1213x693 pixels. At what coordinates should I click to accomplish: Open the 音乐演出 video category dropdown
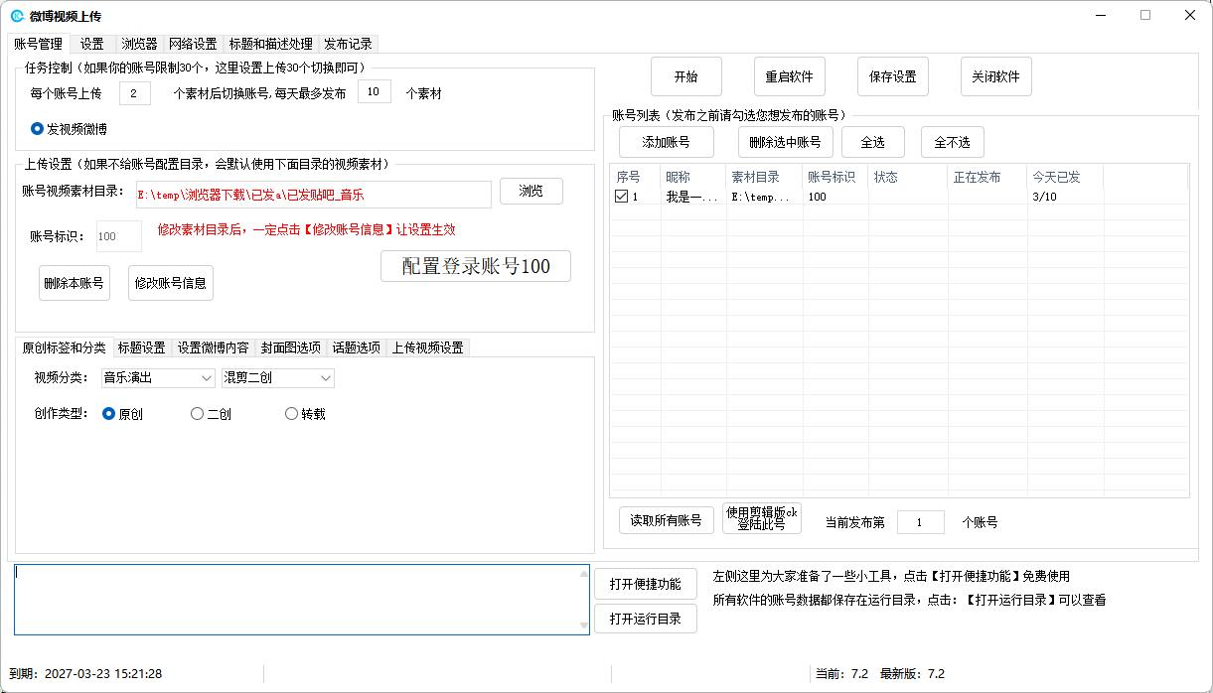pyautogui.click(x=158, y=378)
